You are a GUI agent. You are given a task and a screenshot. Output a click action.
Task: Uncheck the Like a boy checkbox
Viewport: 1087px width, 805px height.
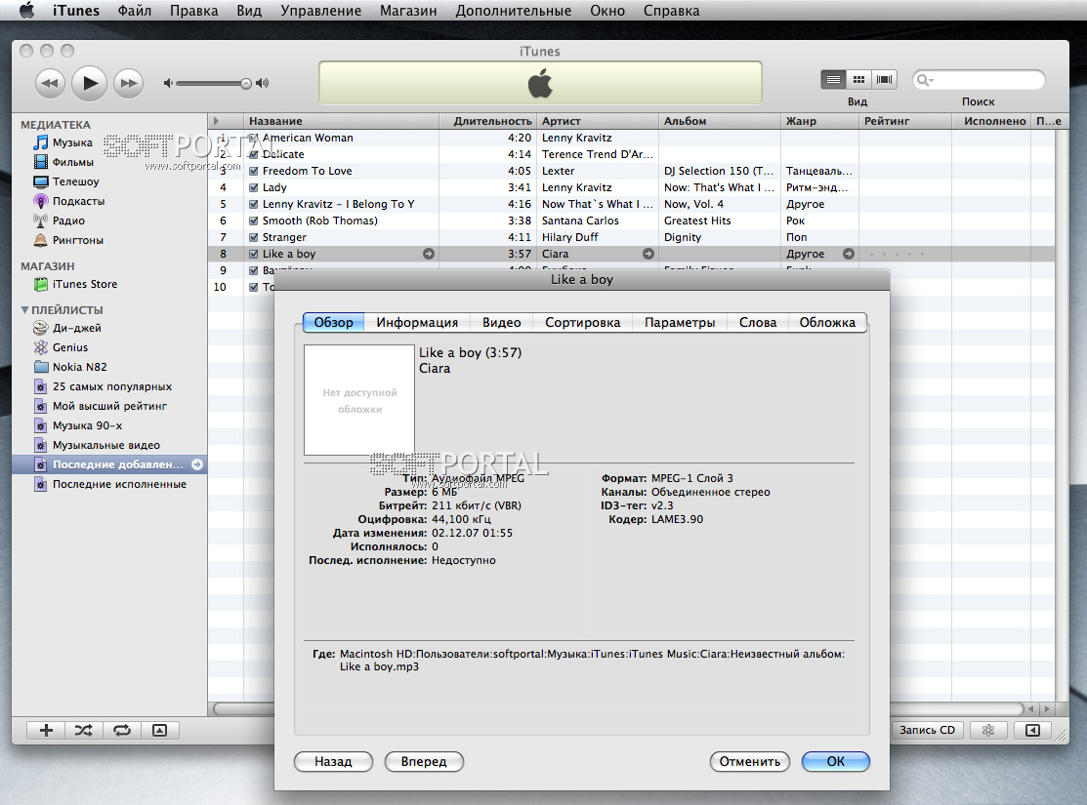pyautogui.click(x=254, y=255)
